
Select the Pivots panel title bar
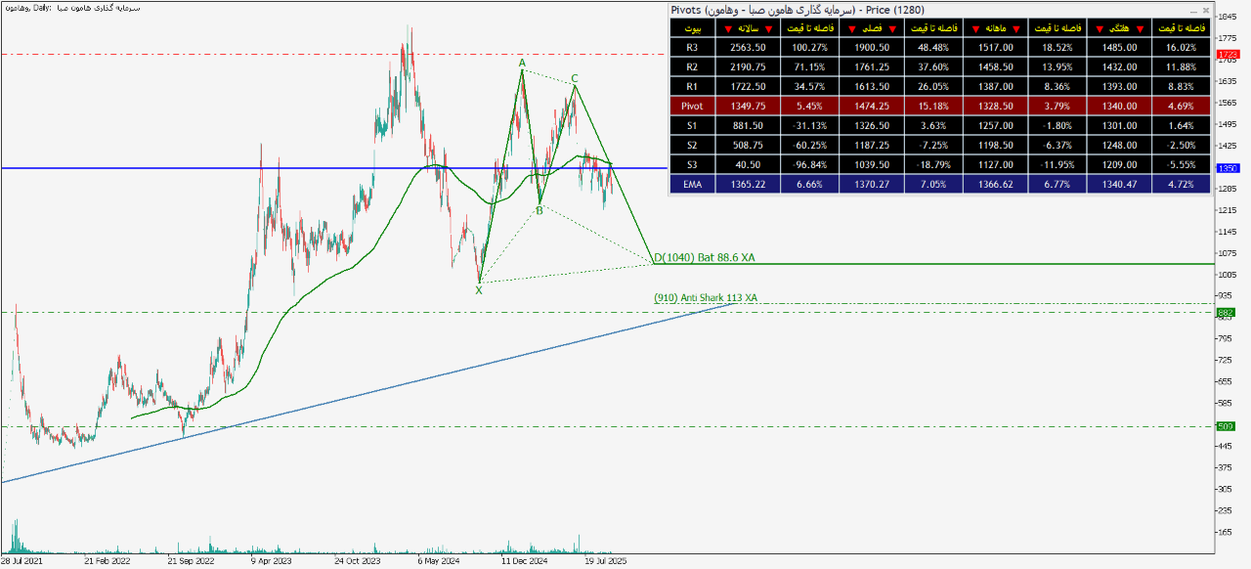(880, 10)
